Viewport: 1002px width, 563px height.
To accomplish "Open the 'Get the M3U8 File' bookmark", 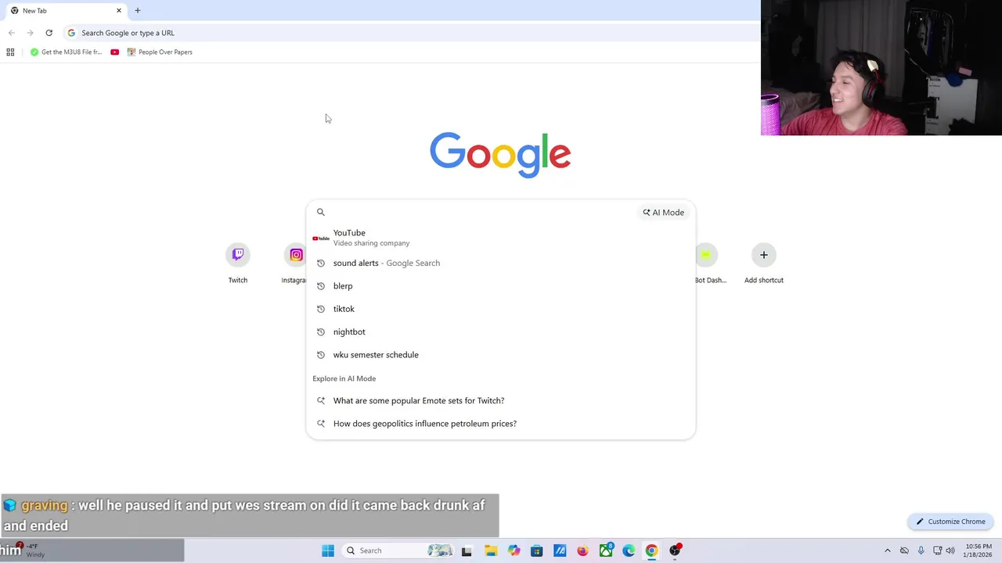I will [66, 52].
